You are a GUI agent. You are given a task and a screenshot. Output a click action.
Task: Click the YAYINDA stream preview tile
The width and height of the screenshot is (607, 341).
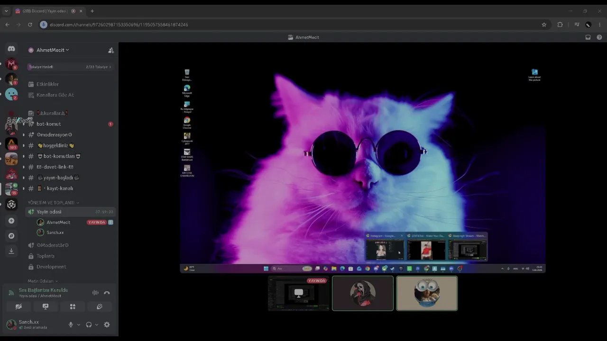click(x=299, y=293)
